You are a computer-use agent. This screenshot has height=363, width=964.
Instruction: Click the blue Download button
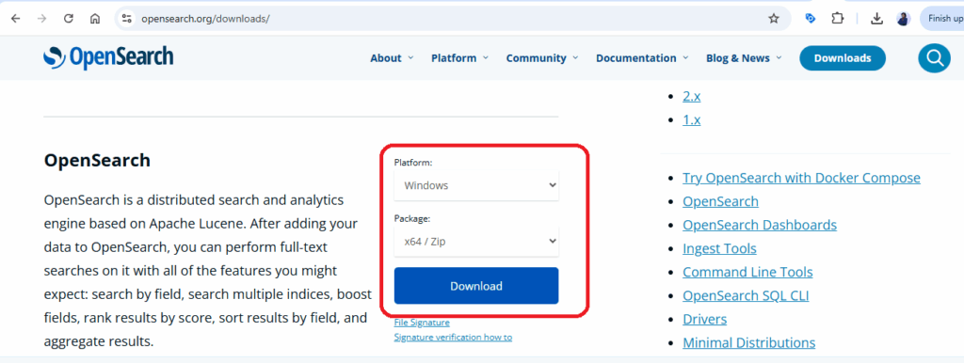pyautogui.click(x=476, y=286)
